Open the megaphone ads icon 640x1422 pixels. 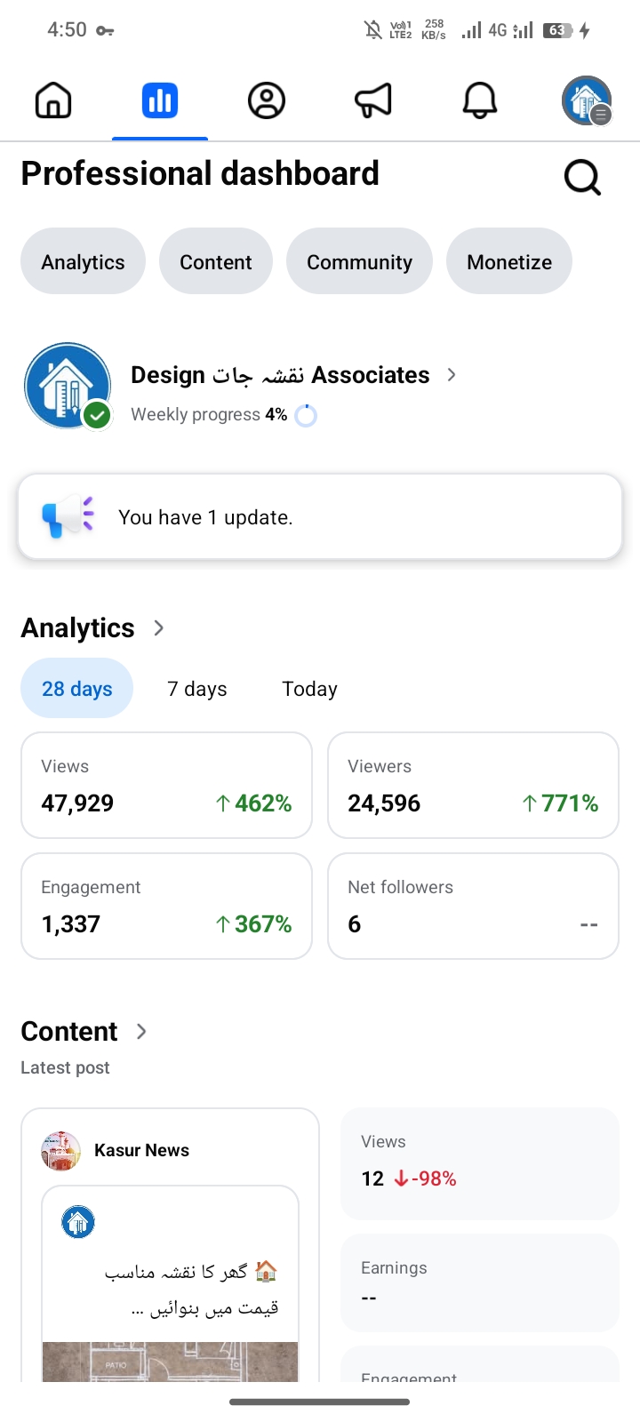click(373, 100)
